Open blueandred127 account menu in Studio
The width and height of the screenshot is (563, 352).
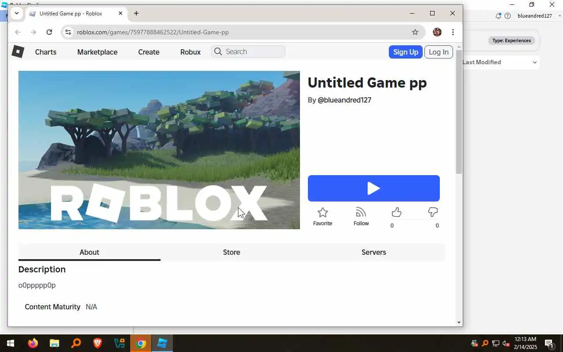[539, 16]
